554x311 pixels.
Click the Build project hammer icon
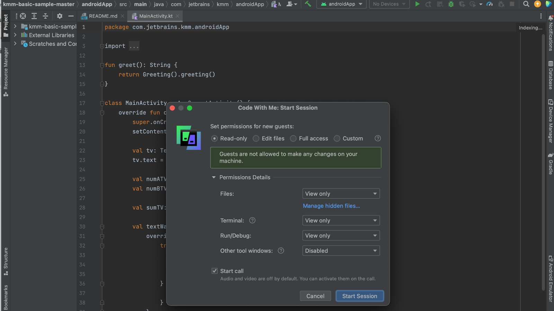308,4
